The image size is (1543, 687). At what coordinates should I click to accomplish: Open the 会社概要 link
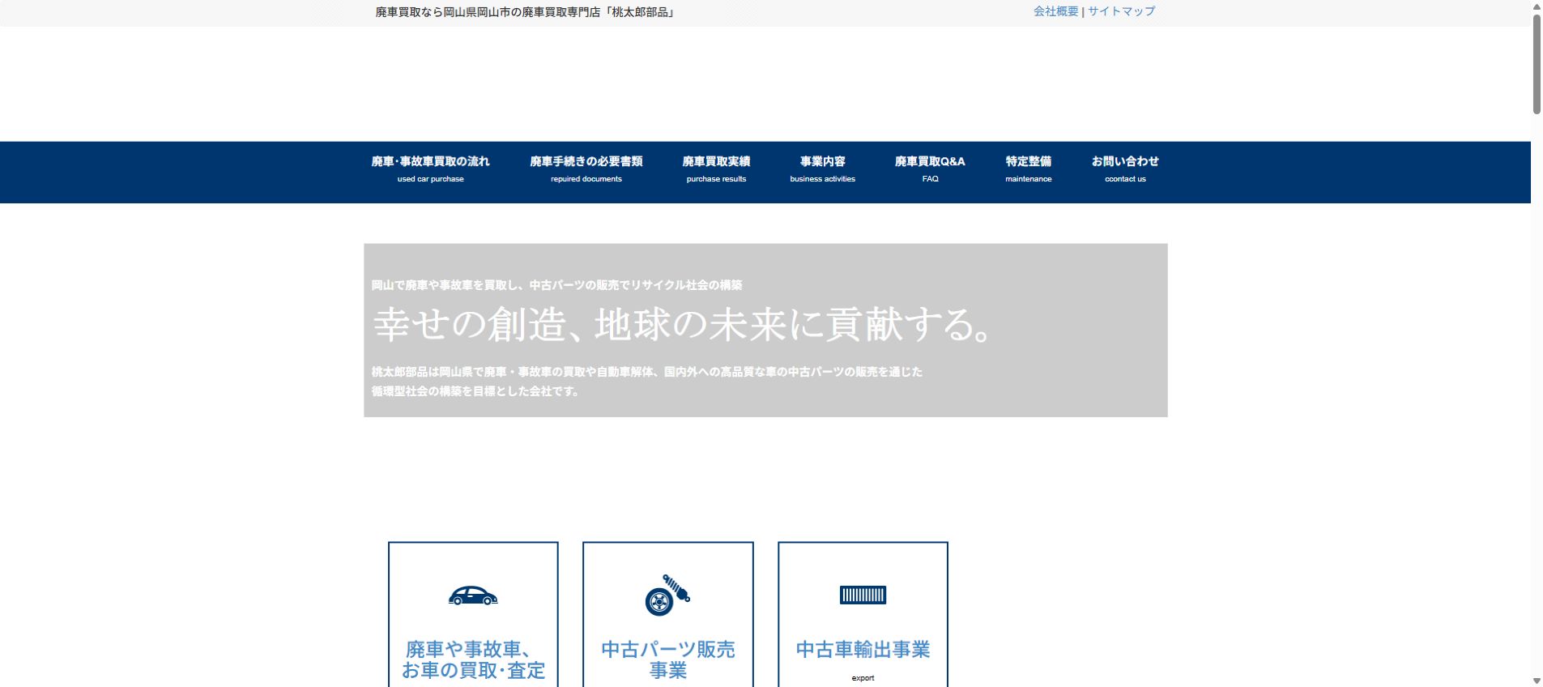click(1055, 11)
